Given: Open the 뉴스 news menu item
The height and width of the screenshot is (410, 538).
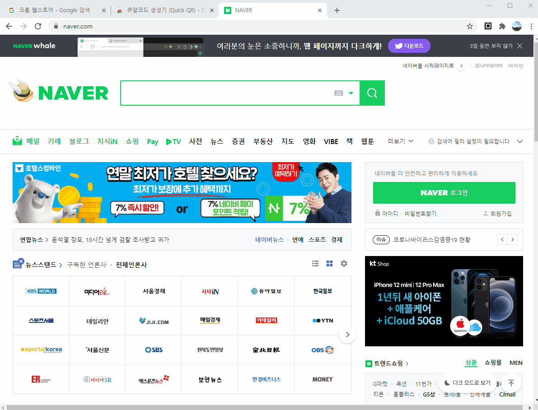Looking at the screenshot, I should (217, 141).
